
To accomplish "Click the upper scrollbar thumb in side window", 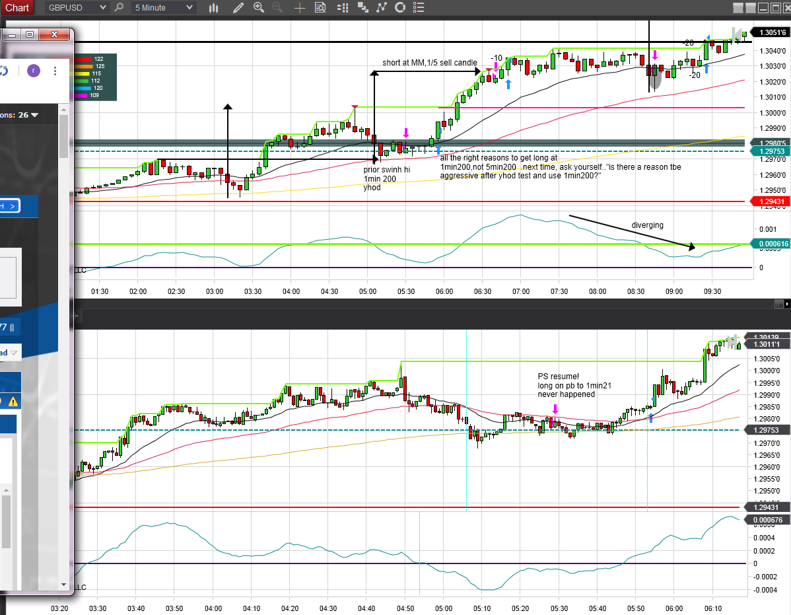I will tap(63, 136).
